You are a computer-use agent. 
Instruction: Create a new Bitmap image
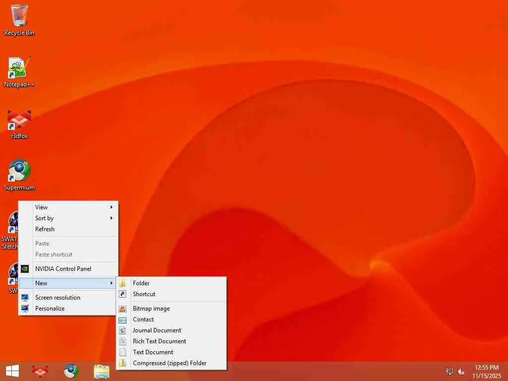pyautogui.click(x=171, y=309)
